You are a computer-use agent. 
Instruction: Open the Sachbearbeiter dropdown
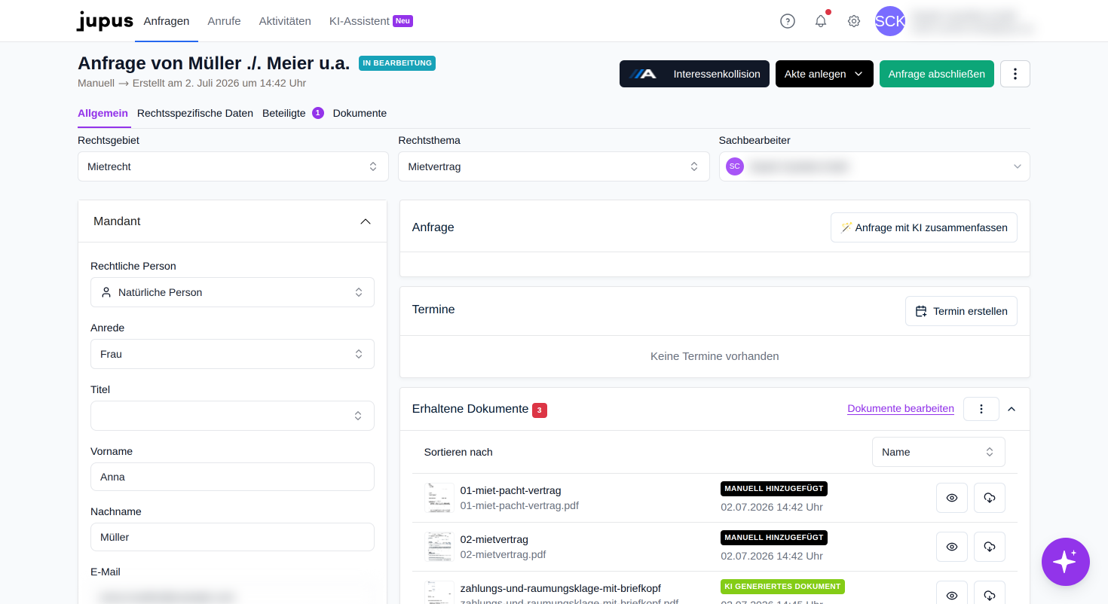pyautogui.click(x=874, y=166)
